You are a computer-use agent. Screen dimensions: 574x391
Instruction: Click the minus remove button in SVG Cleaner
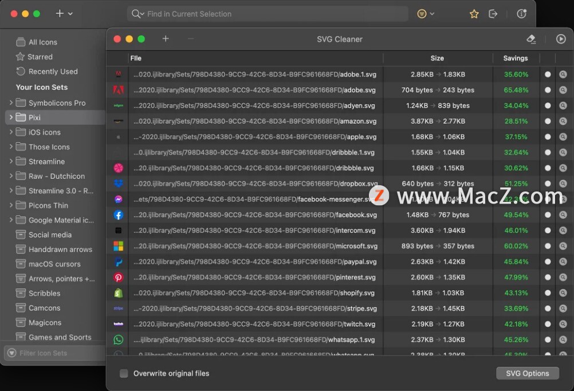tap(191, 38)
